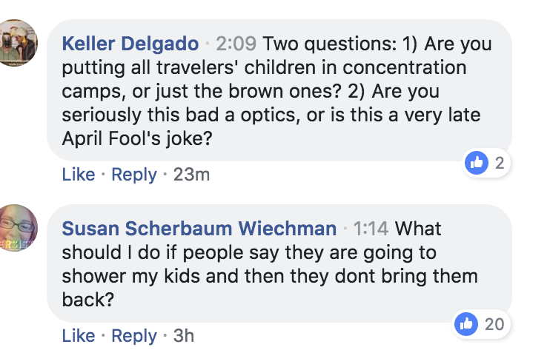Click the 23m posted-time link
550x350 pixels.
[x=191, y=175]
